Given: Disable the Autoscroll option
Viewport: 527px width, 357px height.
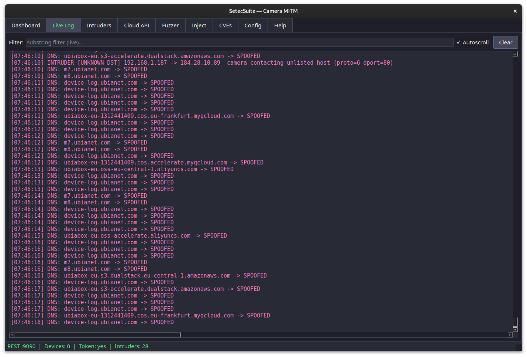Looking at the screenshot, I should coord(472,42).
